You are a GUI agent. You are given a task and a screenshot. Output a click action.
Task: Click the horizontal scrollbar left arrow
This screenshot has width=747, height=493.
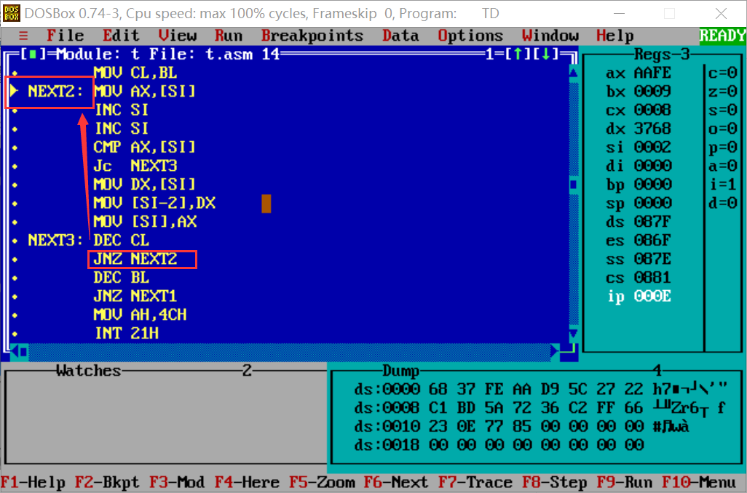(x=15, y=352)
